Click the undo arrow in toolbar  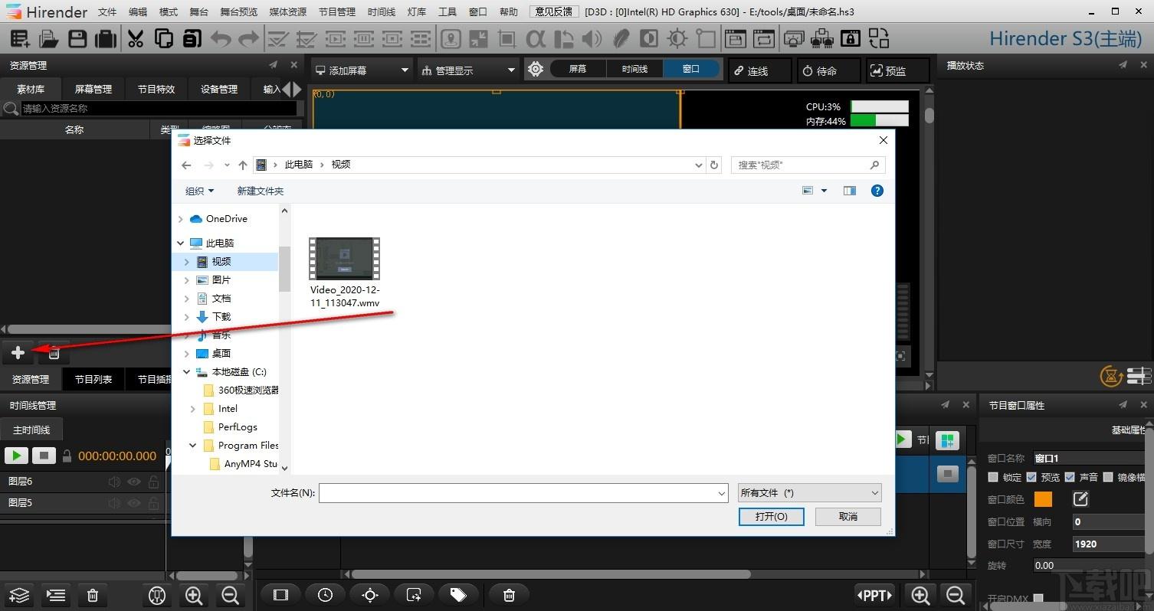click(x=221, y=38)
